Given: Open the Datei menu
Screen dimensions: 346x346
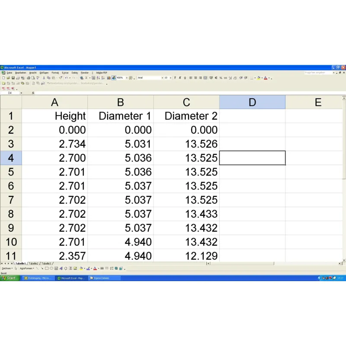Looking at the screenshot, I should 10,73.
